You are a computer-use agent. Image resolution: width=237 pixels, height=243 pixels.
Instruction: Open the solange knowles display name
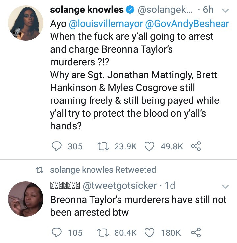(87, 10)
